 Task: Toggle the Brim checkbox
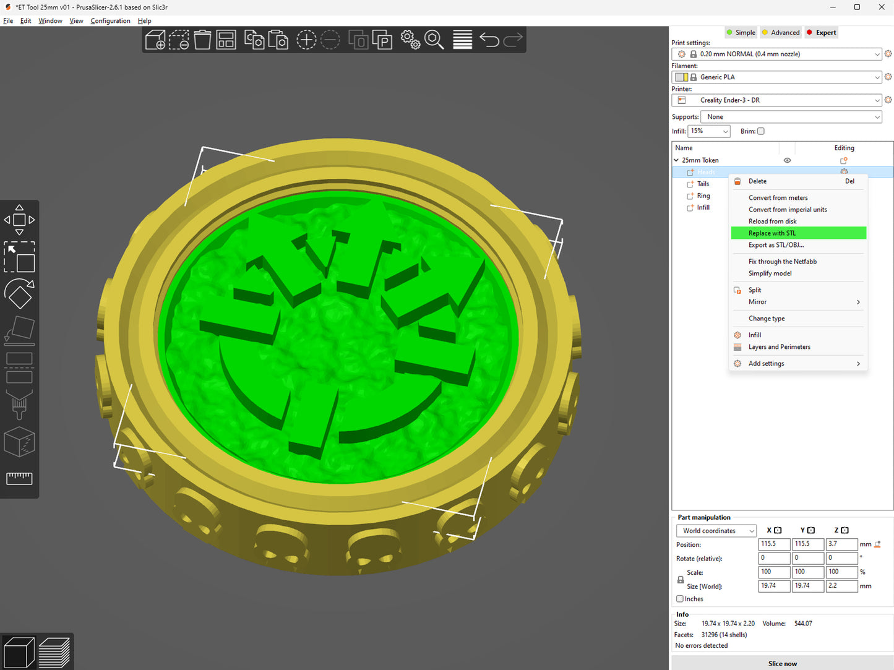(761, 131)
